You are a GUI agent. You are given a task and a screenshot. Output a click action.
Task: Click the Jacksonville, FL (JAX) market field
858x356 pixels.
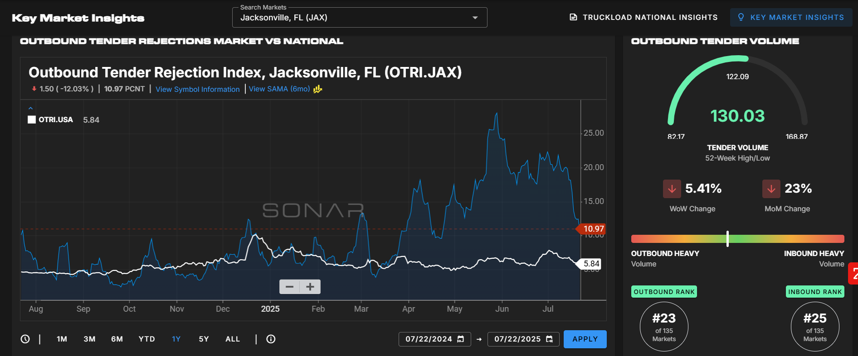click(360, 18)
